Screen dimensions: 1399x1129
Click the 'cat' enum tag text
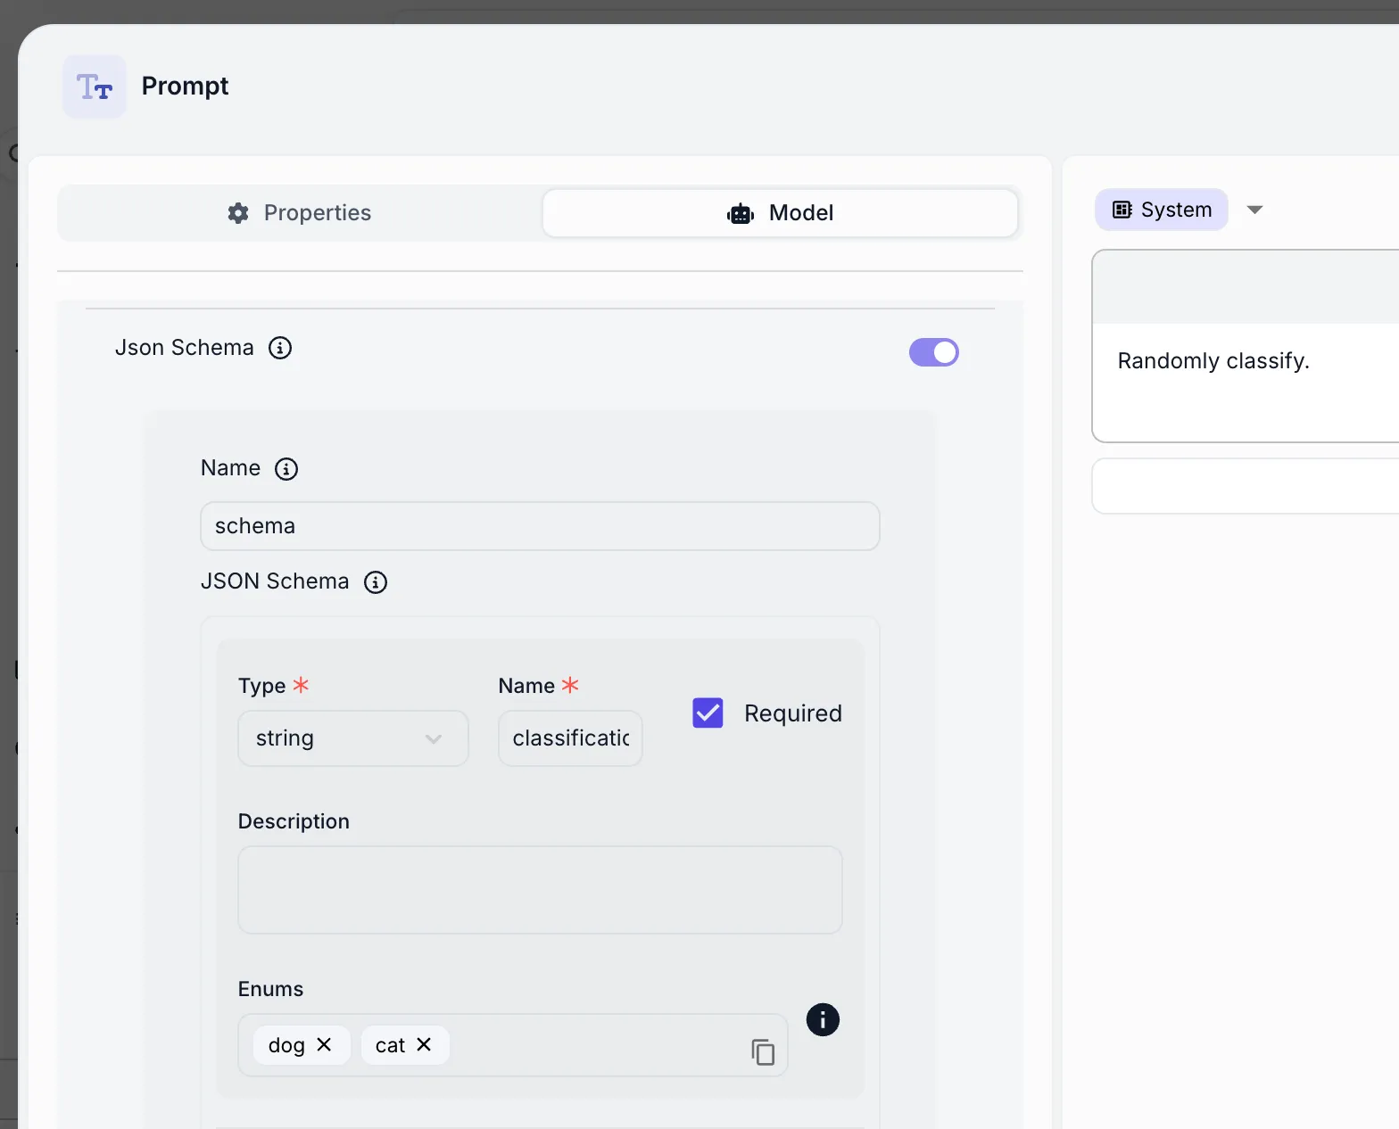(390, 1045)
